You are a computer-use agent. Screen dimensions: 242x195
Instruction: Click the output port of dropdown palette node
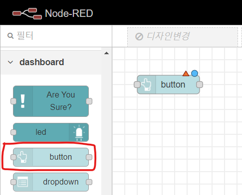coord(89,182)
